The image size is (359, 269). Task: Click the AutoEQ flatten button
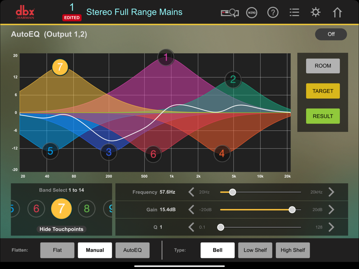click(x=132, y=250)
